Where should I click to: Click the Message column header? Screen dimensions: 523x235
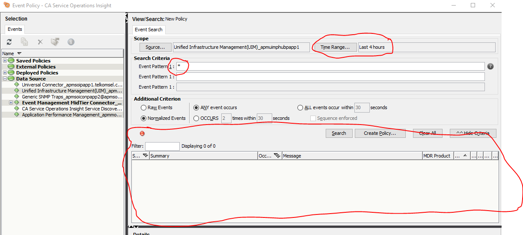pos(352,156)
